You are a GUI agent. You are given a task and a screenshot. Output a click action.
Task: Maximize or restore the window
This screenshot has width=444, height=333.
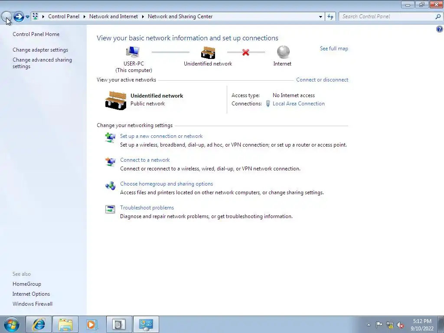422,4
